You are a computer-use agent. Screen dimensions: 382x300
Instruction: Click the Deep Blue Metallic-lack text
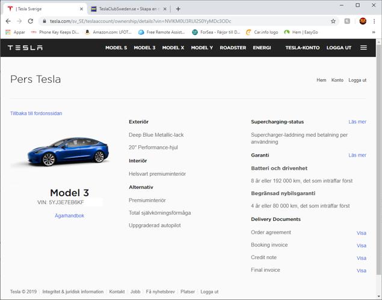pyautogui.click(x=156, y=135)
